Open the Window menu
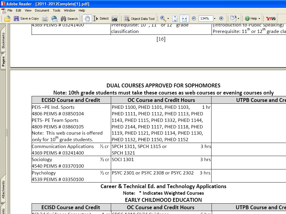 tap(69, 10)
